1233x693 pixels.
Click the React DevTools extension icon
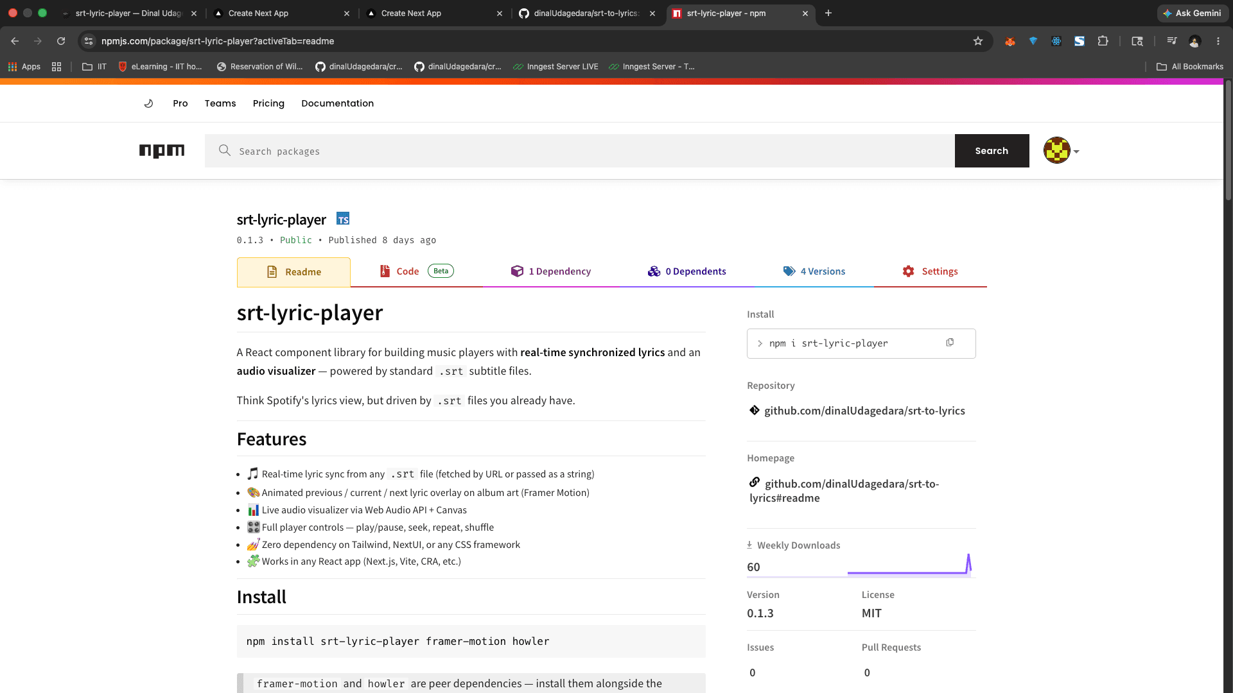click(1056, 41)
